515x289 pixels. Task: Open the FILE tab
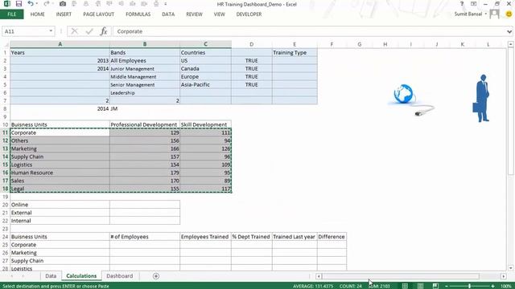[12, 14]
